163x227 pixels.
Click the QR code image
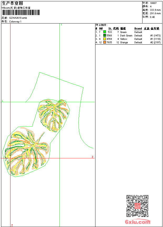137,206
